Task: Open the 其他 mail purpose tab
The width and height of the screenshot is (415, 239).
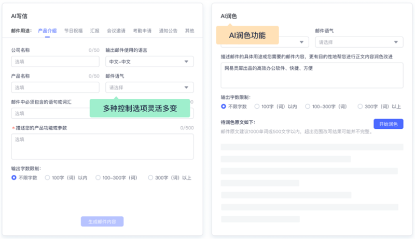Action: (189, 31)
